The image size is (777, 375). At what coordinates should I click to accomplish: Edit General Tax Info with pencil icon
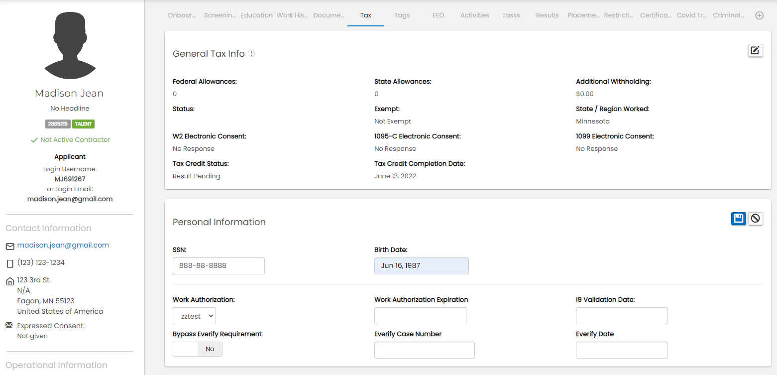click(755, 50)
